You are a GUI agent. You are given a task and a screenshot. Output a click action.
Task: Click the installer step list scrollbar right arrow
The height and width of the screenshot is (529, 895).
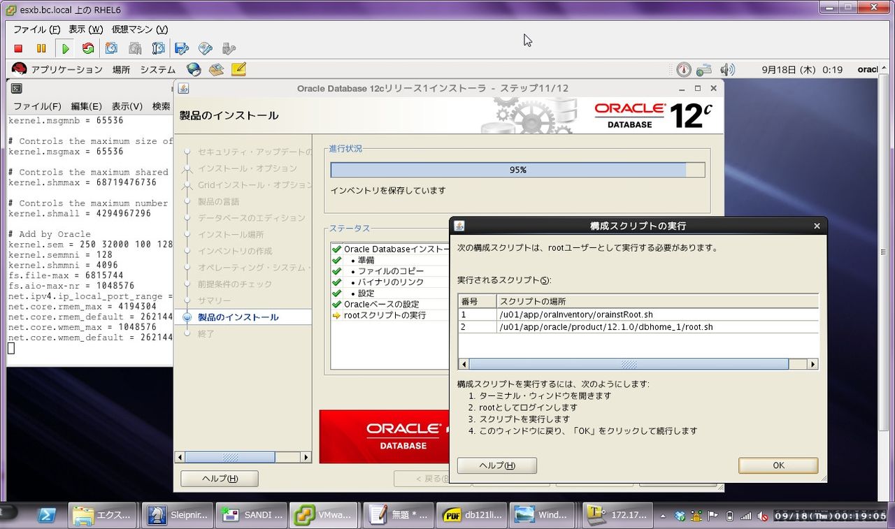306,457
